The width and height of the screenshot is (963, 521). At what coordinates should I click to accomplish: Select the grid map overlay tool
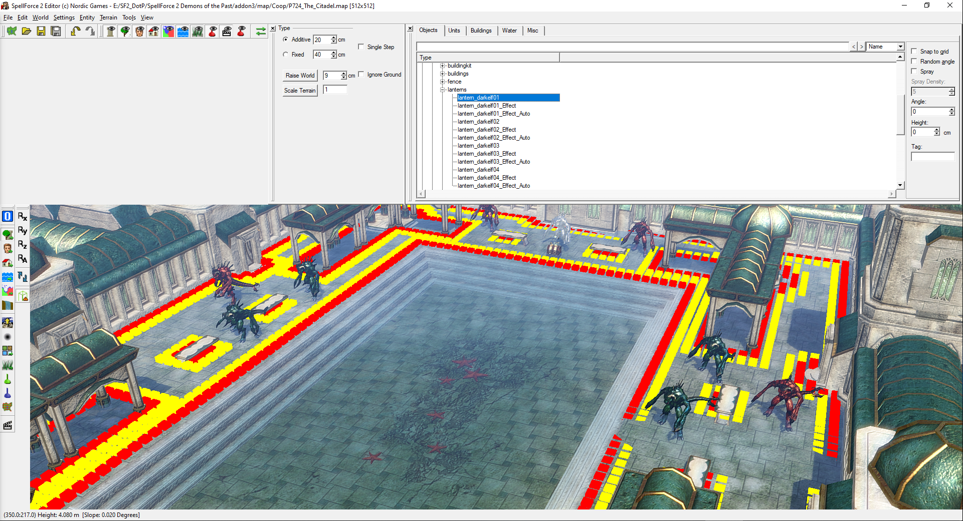8,407
